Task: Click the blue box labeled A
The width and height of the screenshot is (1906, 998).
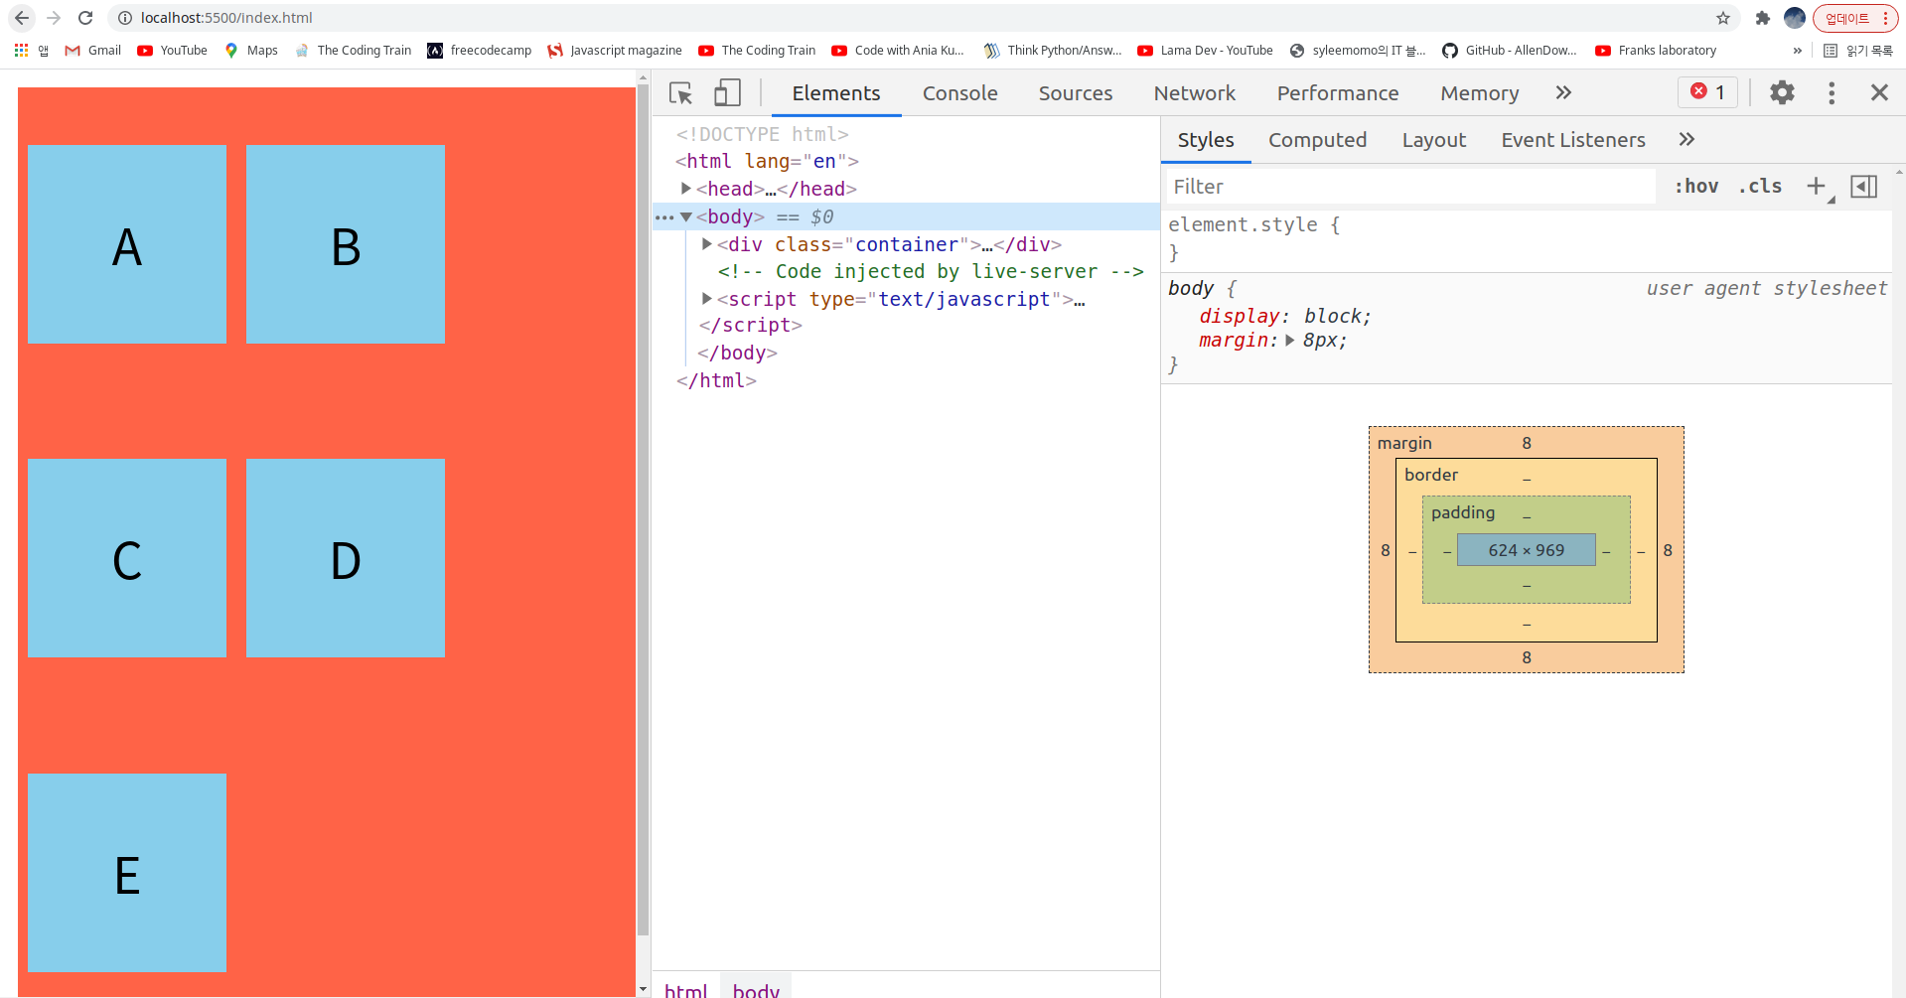Action: [127, 244]
